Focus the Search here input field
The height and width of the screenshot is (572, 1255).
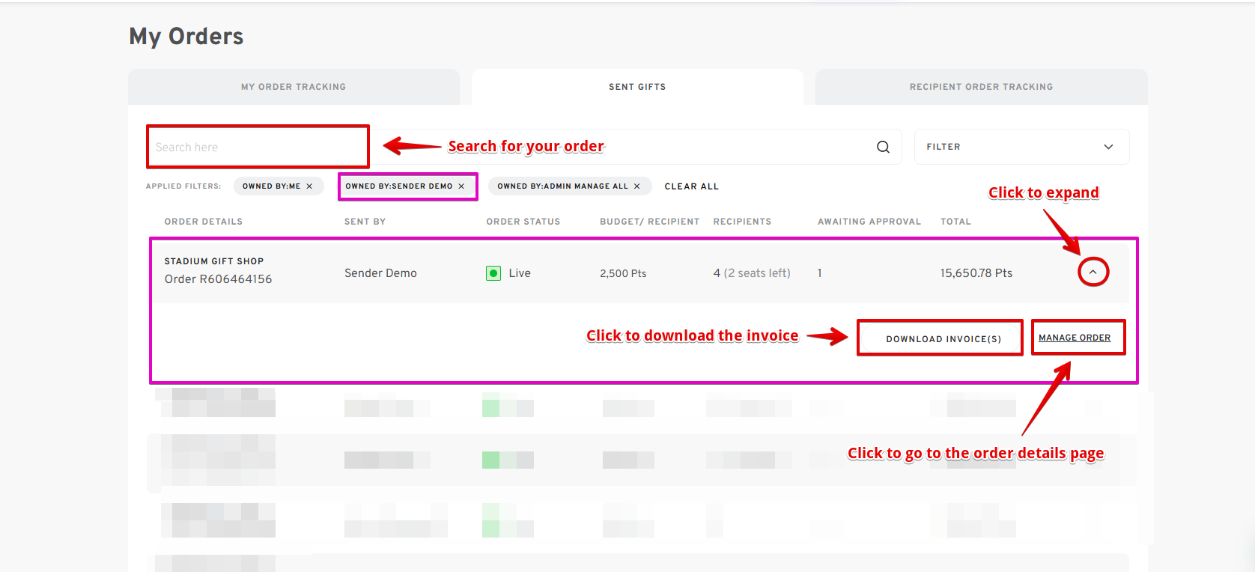tap(258, 147)
